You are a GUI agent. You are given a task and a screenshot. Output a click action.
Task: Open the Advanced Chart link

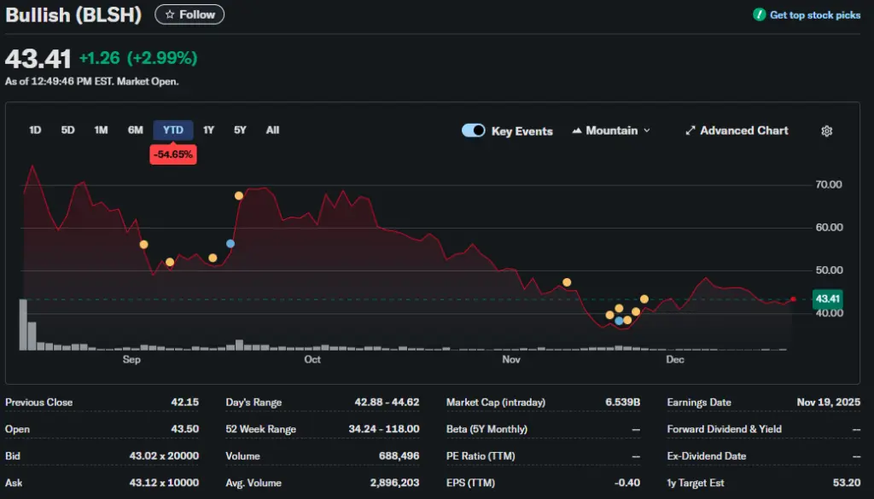tap(743, 131)
